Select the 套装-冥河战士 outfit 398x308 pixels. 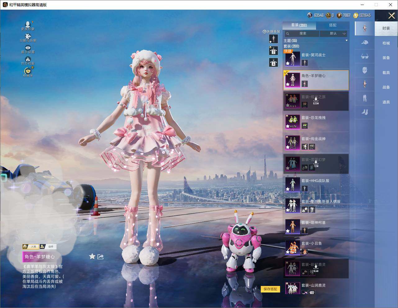click(x=316, y=59)
